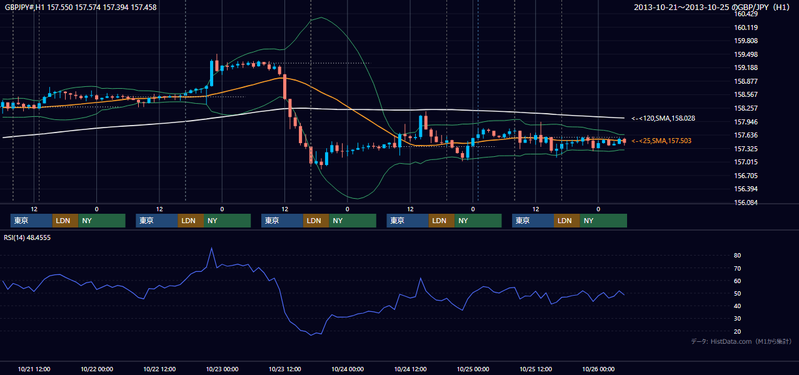
Task: Select RSI axis level 50
Action: coord(738,293)
